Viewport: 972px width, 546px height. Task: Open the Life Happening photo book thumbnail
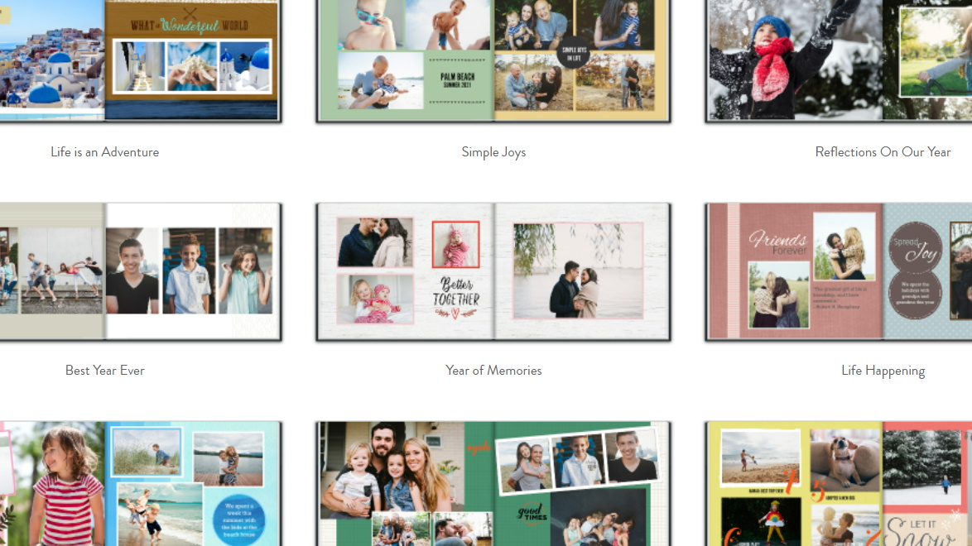click(x=838, y=272)
